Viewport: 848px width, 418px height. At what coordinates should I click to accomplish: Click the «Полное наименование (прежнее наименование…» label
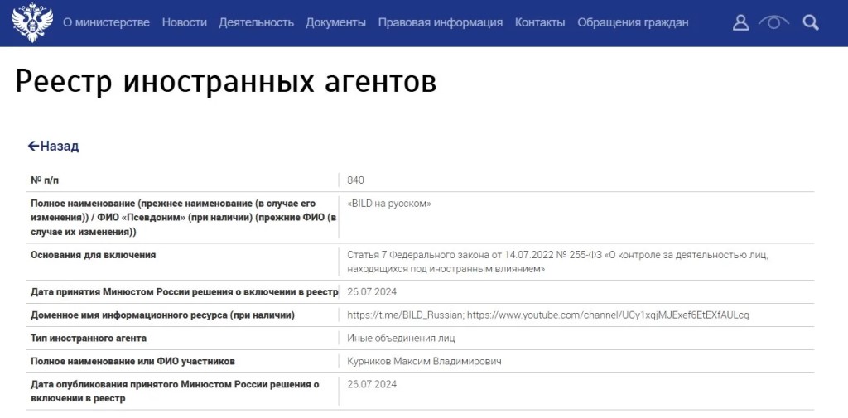coord(184,218)
